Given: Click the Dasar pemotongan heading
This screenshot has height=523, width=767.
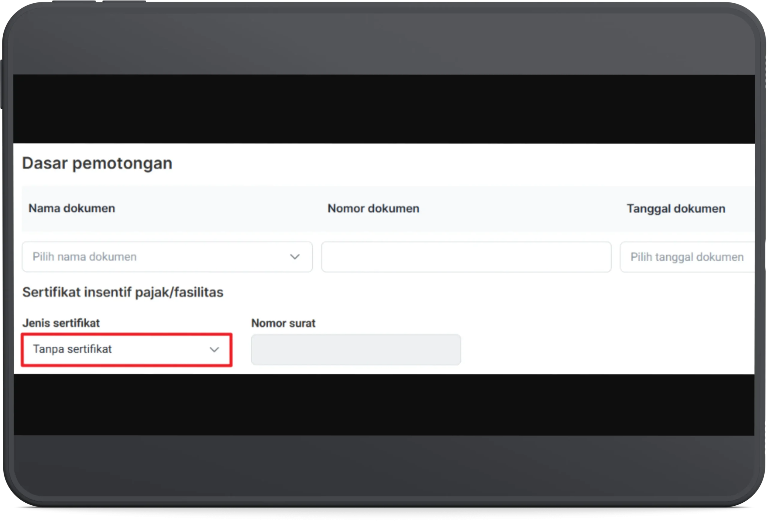Looking at the screenshot, I should [97, 163].
